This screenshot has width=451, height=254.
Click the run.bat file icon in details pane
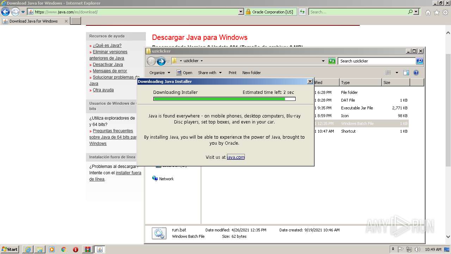[159, 234]
